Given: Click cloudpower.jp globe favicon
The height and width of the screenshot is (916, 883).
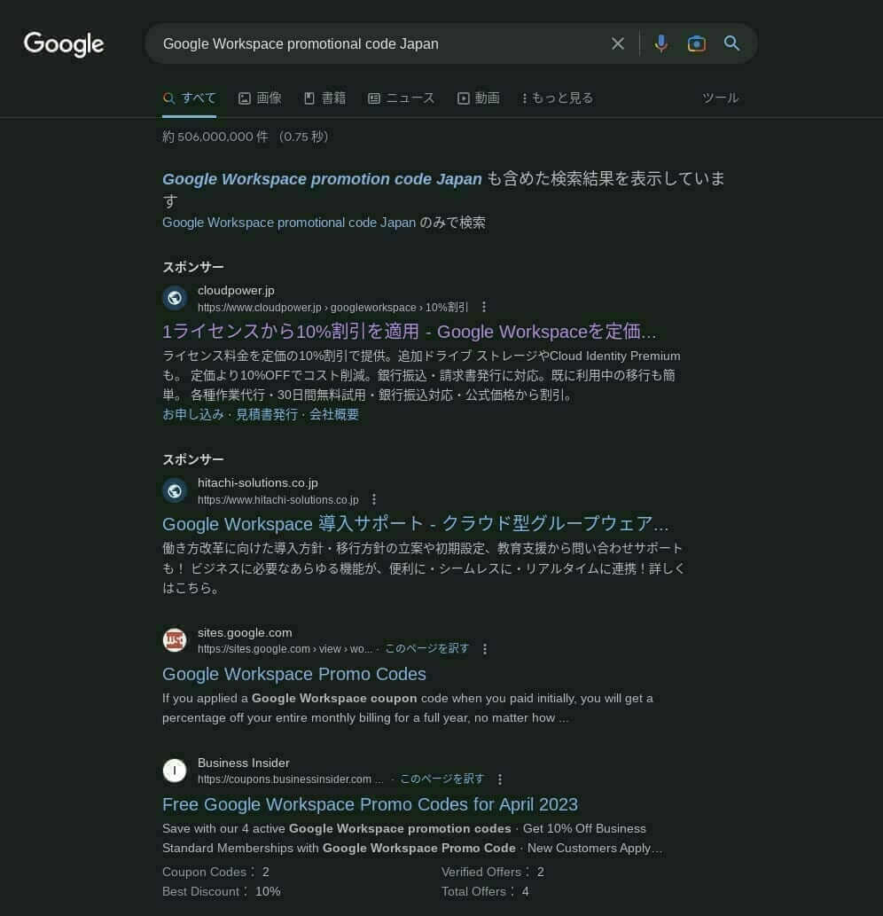Looking at the screenshot, I should [x=175, y=298].
